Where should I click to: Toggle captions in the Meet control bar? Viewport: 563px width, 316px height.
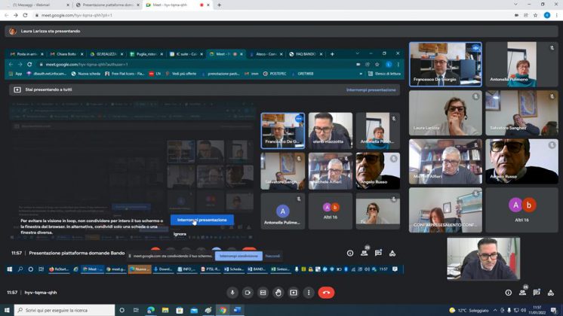pos(263,293)
